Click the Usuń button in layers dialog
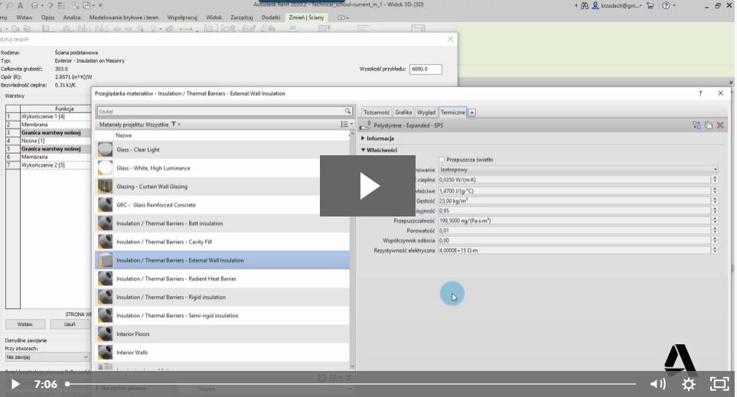Viewport: 737px width, 397px height. tap(70, 324)
